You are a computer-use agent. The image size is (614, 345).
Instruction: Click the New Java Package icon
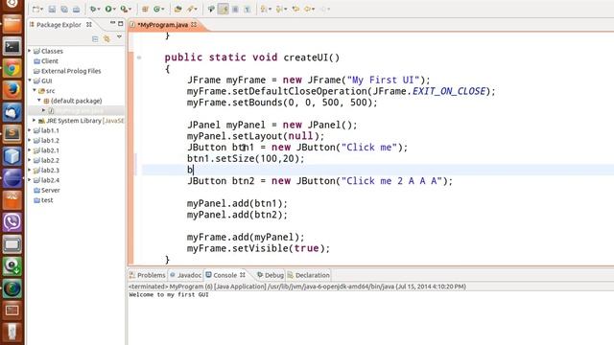click(x=145, y=9)
